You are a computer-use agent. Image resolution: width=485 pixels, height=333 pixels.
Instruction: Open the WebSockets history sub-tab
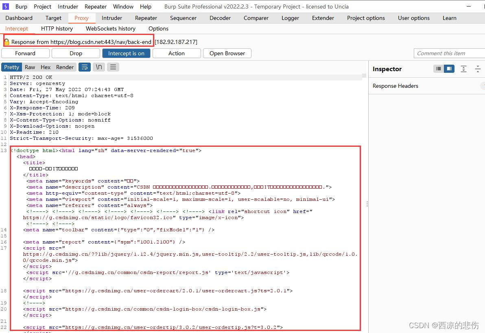click(x=110, y=28)
